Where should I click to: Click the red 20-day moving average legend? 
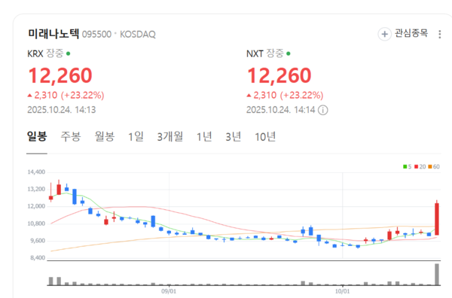click(x=420, y=167)
